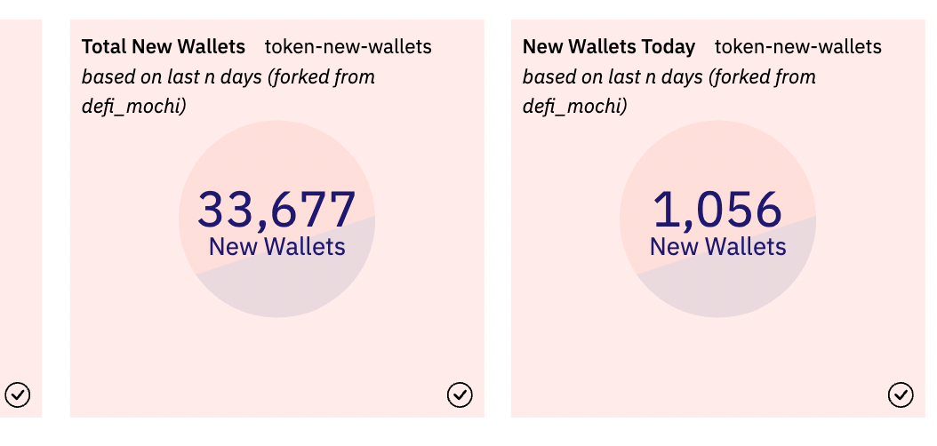Click the checkmark icon in the leftmost partial panel

(18, 394)
